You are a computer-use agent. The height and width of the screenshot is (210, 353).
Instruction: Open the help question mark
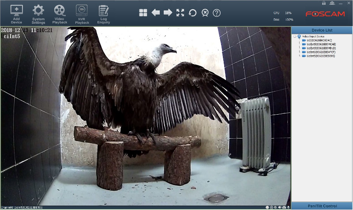(x=217, y=13)
